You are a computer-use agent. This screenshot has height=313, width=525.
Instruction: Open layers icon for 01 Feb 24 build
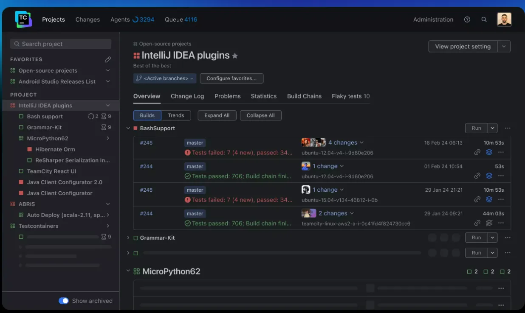click(x=489, y=176)
